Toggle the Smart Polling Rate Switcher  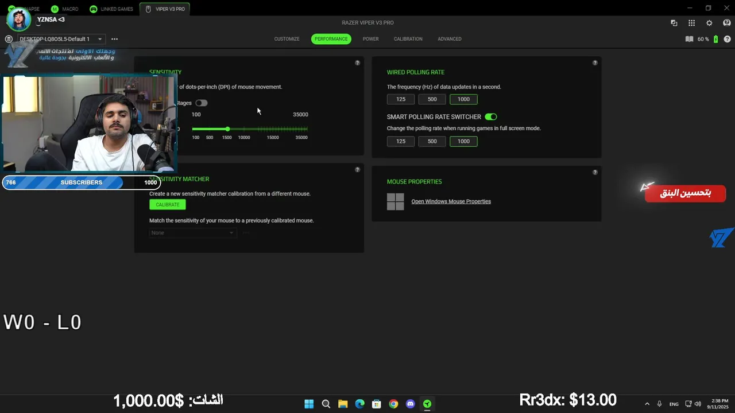pyautogui.click(x=491, y=117)
